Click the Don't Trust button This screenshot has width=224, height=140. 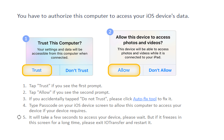point(77,70)
